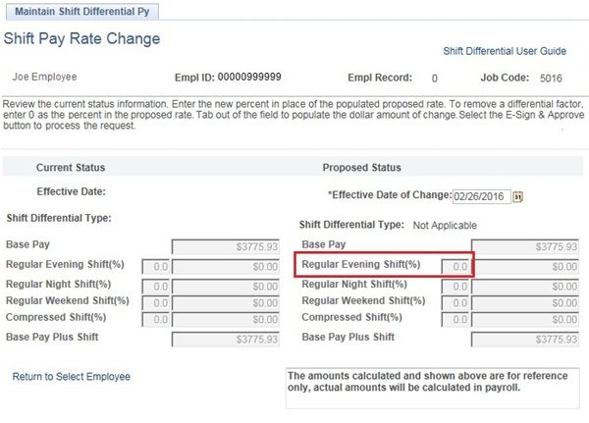The image size is (589, 423).
Task: Click the proposed Base Pay amount field
Action: coord(525,246)
